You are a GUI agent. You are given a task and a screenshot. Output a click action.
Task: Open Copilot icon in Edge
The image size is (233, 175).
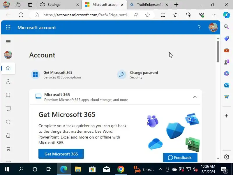pos(227,15)
